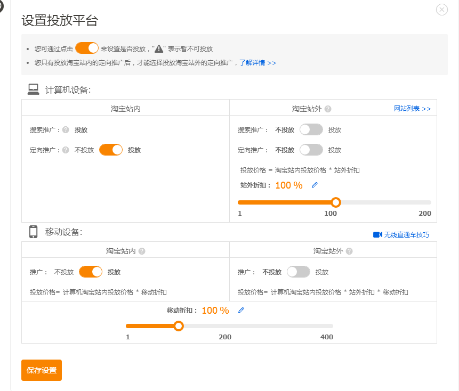Enable 搜索推广 toggle under computer 淘宝站外

[x=311, y=129]
